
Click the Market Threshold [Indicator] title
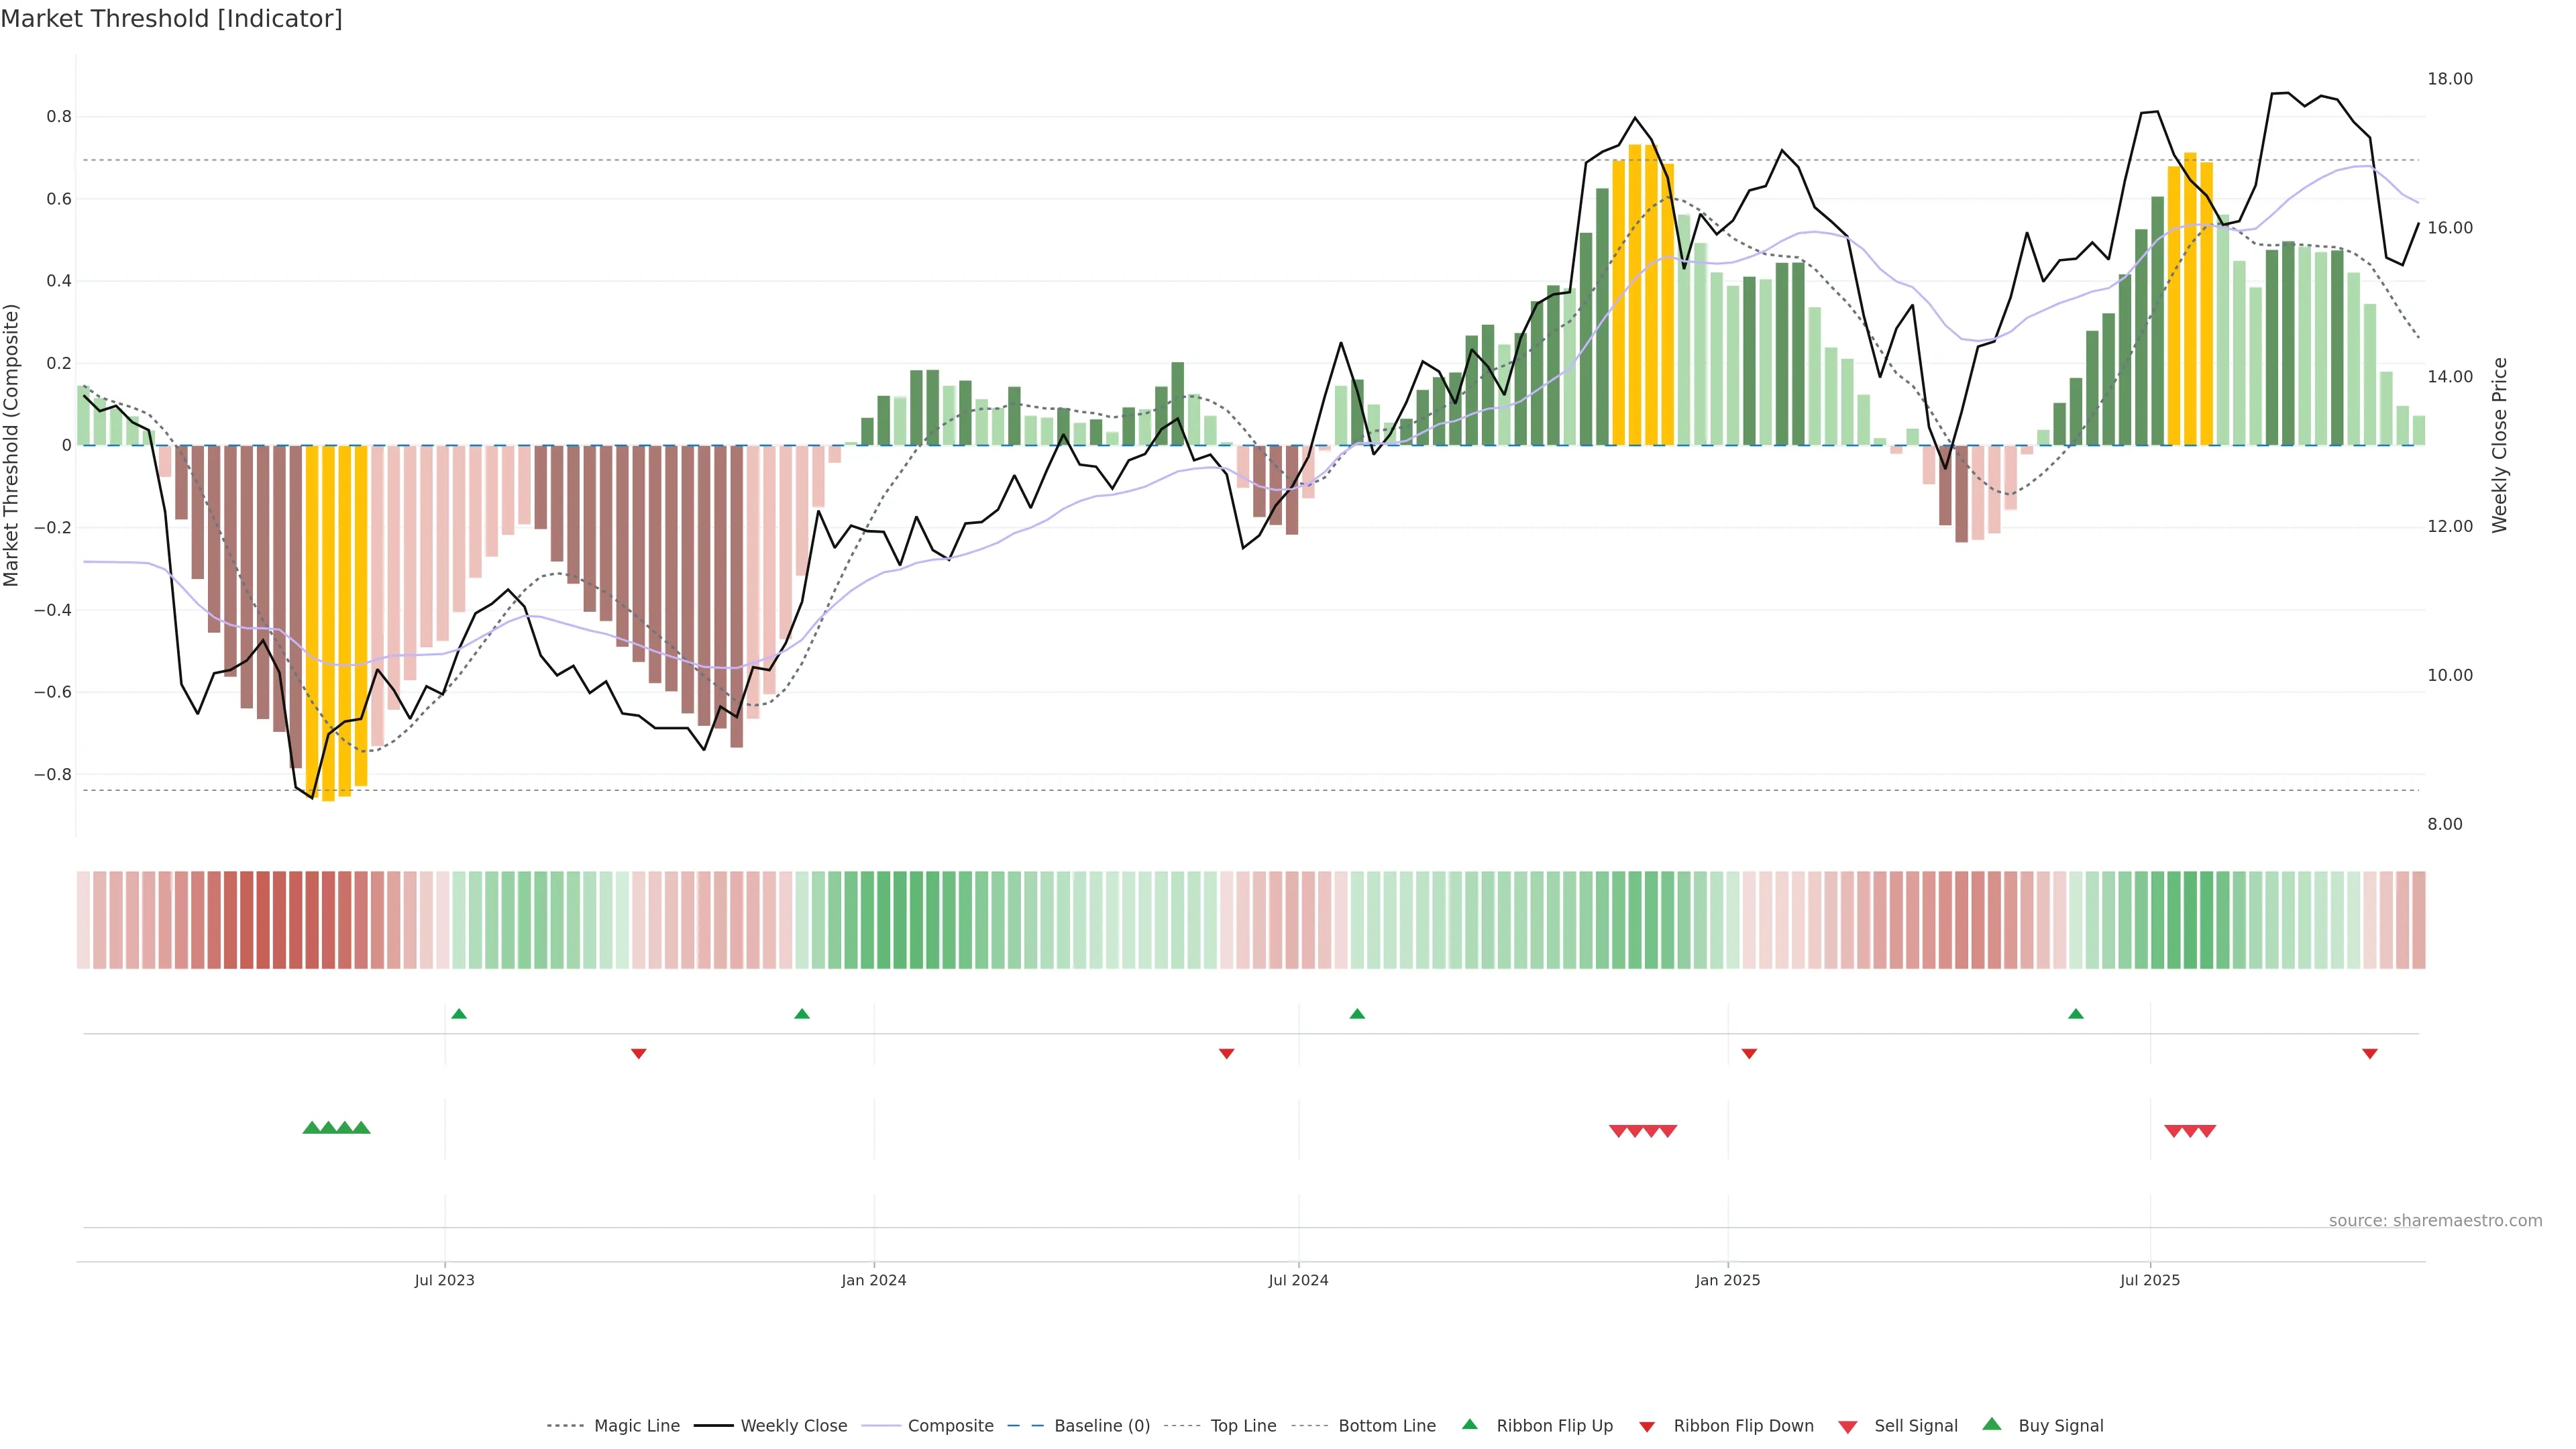[171, 19]
